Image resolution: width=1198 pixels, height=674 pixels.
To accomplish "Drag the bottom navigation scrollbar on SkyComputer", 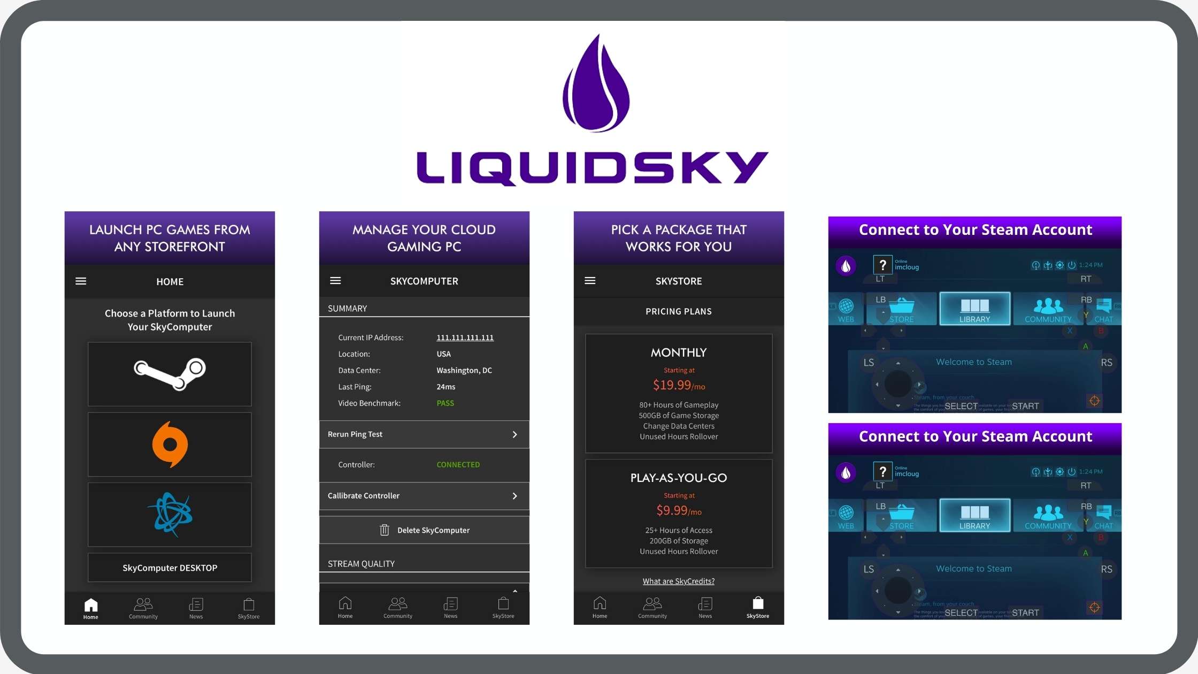I will 515,590.
